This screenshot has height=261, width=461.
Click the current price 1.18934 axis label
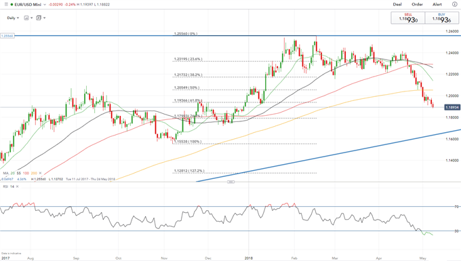[x=452, y=107]
